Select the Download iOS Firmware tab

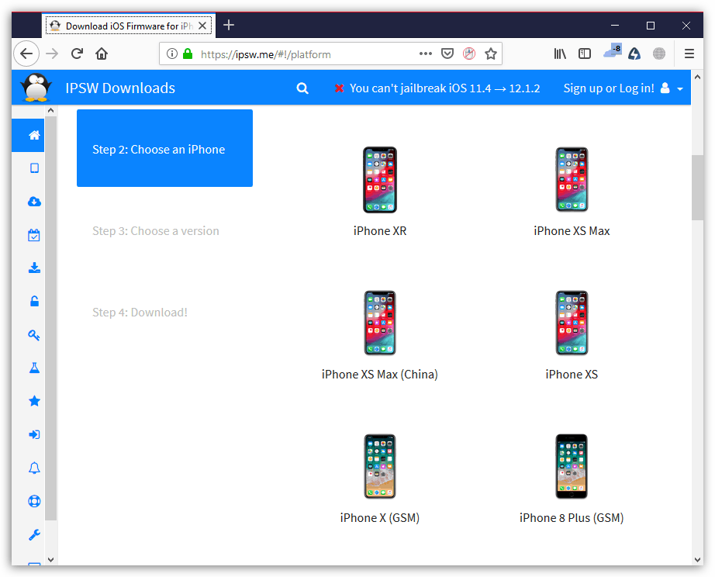(x=128, y=26)
